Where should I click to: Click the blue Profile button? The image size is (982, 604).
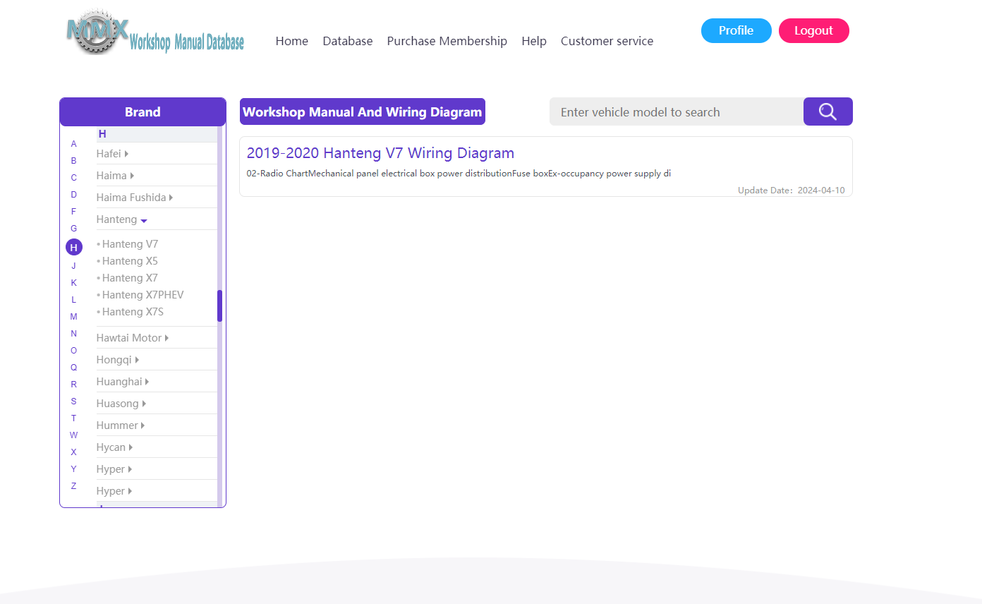[736, 30]
